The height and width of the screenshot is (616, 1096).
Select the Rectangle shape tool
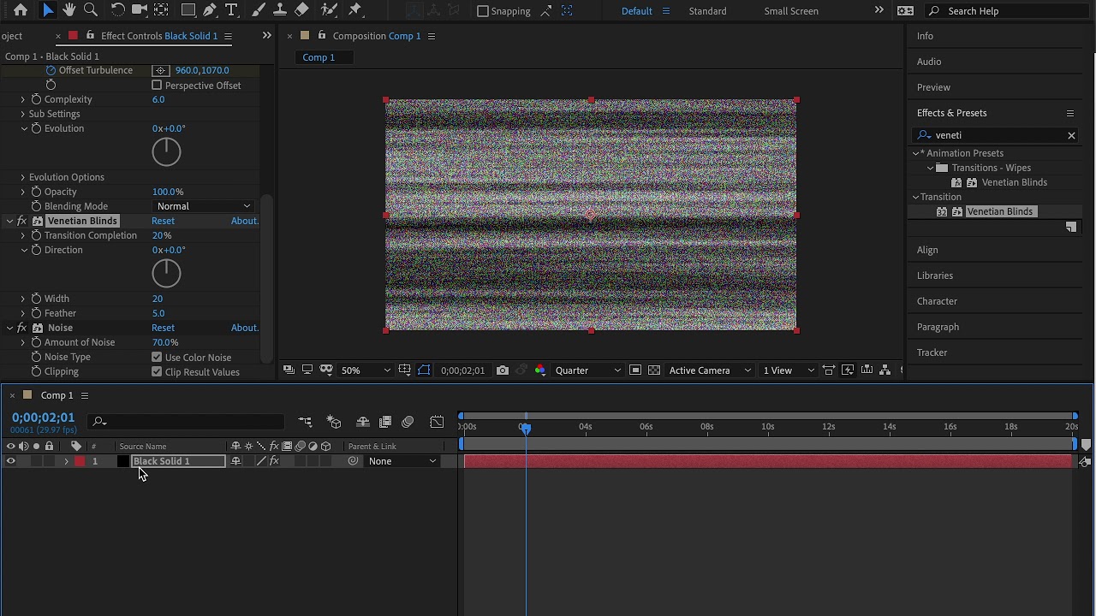[x=188, y=10]
